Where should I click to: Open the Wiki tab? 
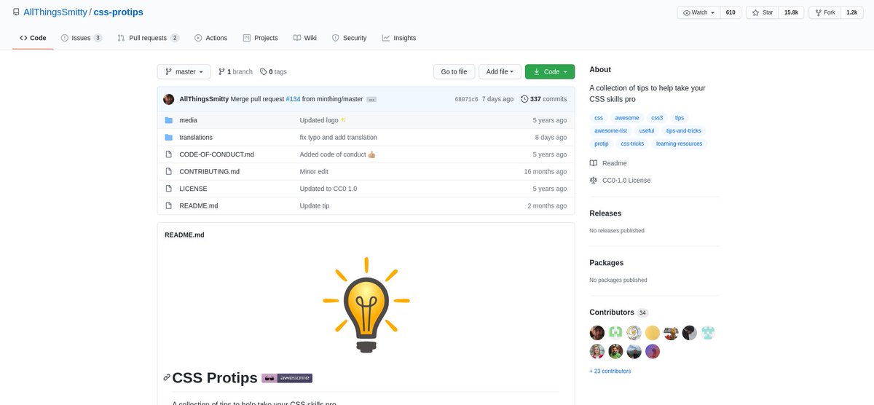coord(305,38)
